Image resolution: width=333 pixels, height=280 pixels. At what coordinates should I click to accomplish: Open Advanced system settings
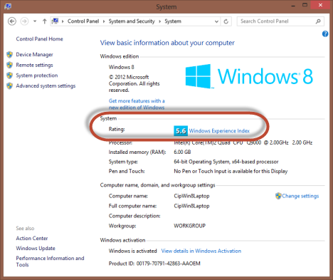pos(46,85)
